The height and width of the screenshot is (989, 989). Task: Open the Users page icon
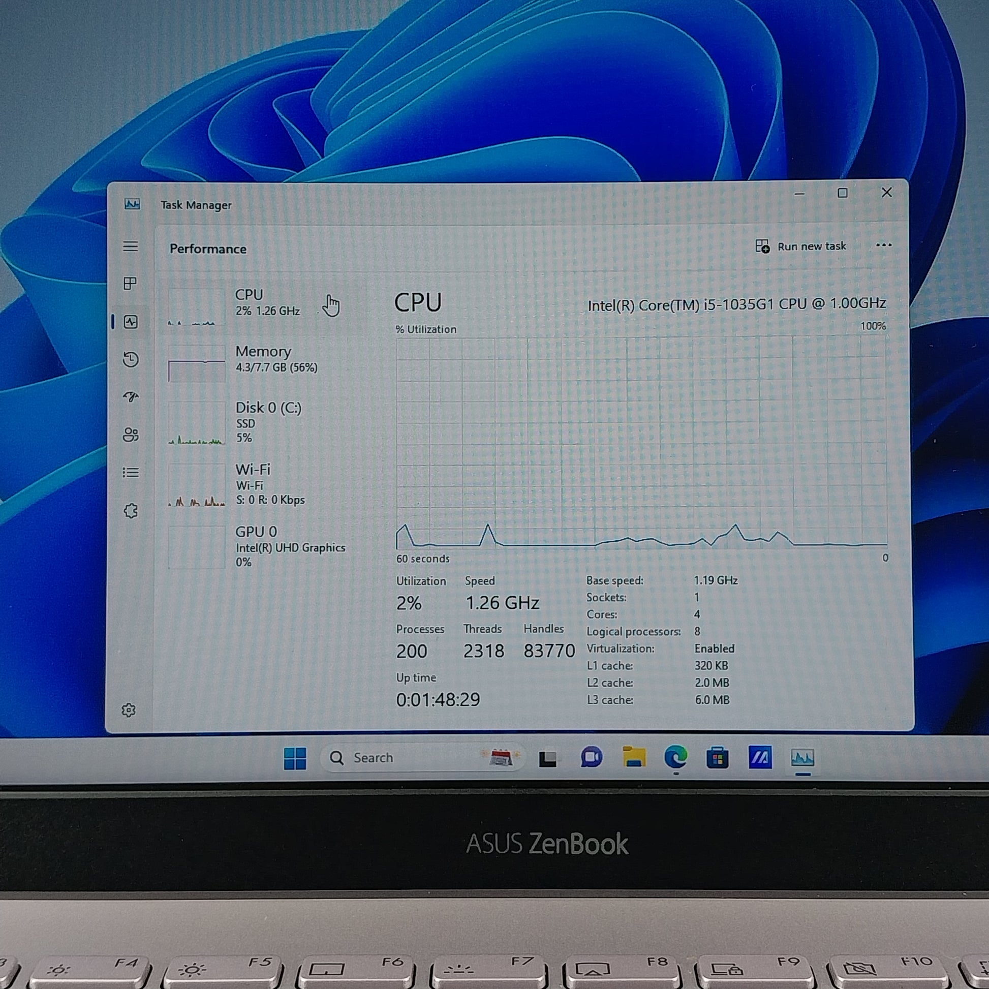click(x=131, y=435)
